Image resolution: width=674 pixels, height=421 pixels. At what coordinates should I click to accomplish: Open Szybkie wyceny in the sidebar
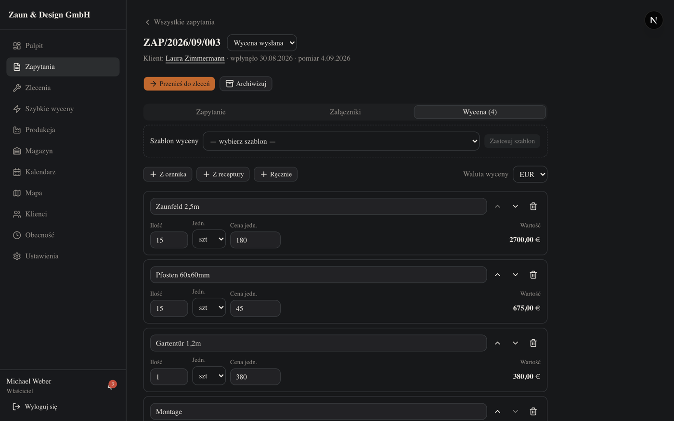tap(63, 109)
